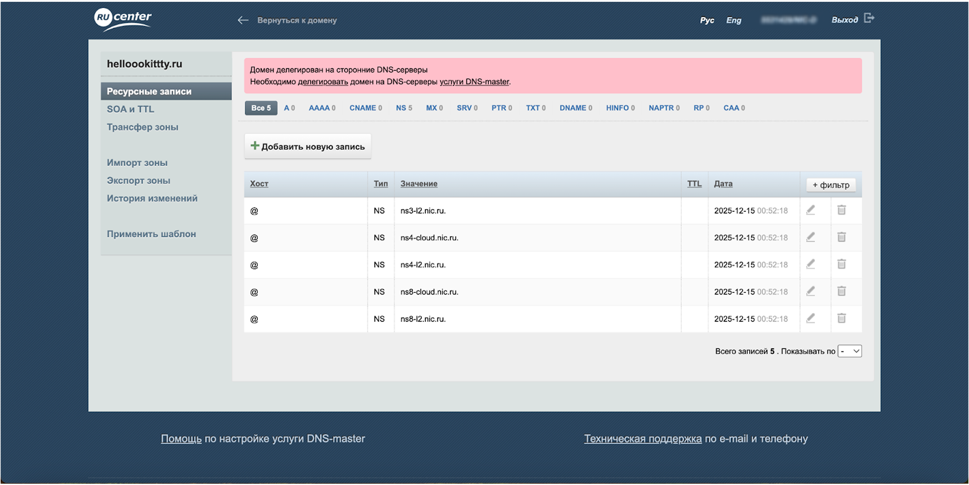
Task: Filter by RP records tab
Action: click(x=702, y=108)
